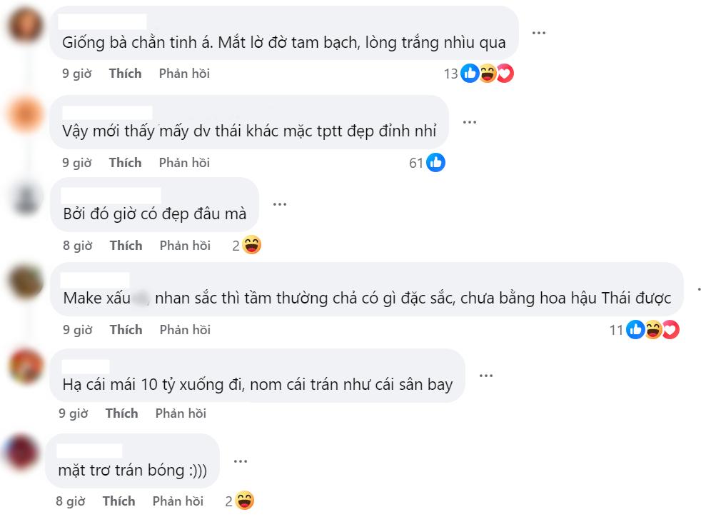Screen dimensions: 701x522
Task: Expand options for 'Bởi đó giờ' comment
Action: coord(279,204)
